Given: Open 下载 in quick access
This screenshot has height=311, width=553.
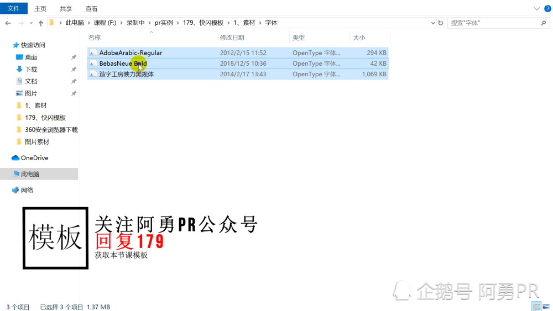Looking at the screenshot, I should click(x=31, y=70).
